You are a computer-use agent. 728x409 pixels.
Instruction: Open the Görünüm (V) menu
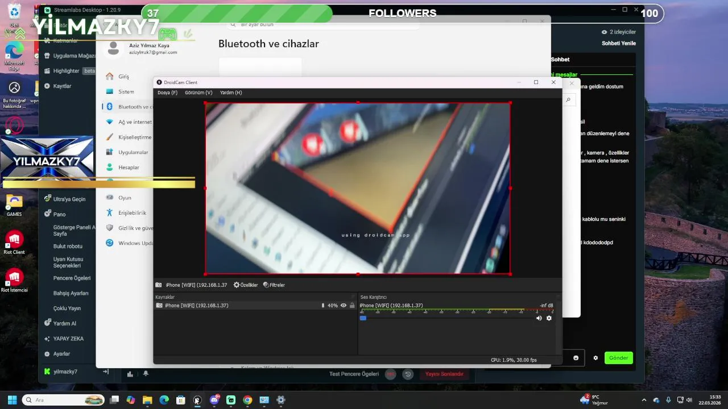(x=198, y=93)
